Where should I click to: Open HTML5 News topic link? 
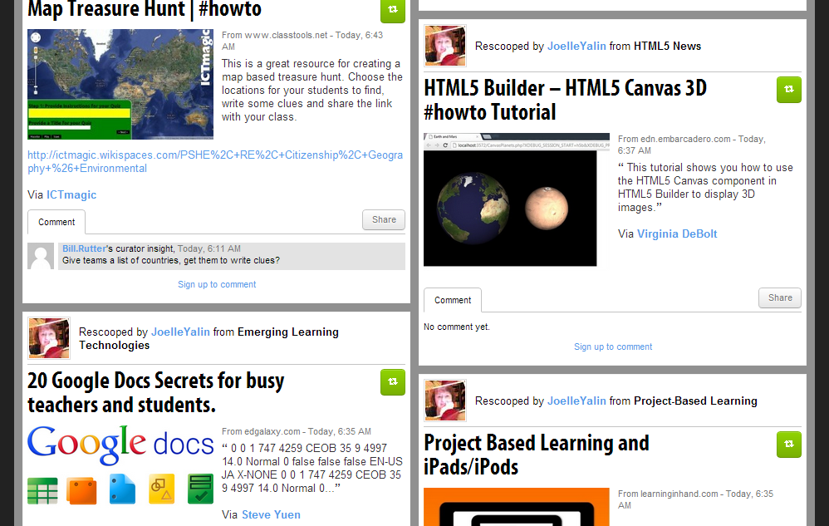tap(667, 46)
